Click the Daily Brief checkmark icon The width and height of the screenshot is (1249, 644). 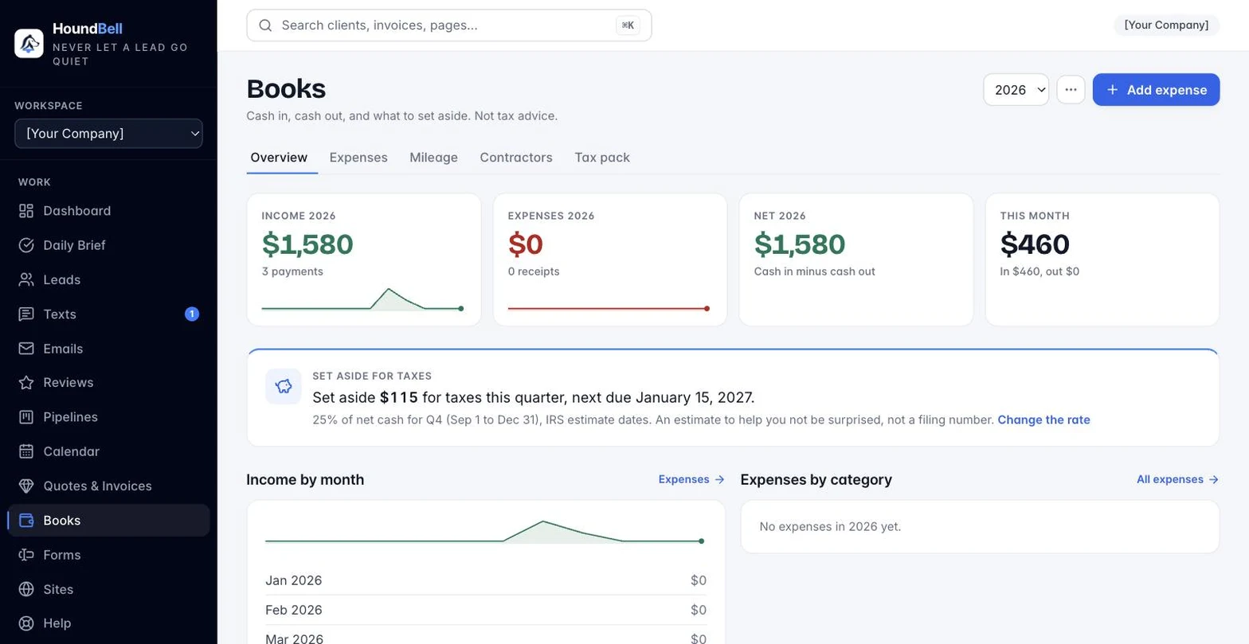point(26,245)
